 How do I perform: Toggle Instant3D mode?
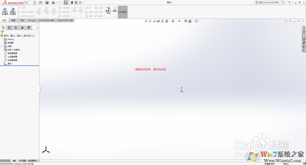click(123, 12)
